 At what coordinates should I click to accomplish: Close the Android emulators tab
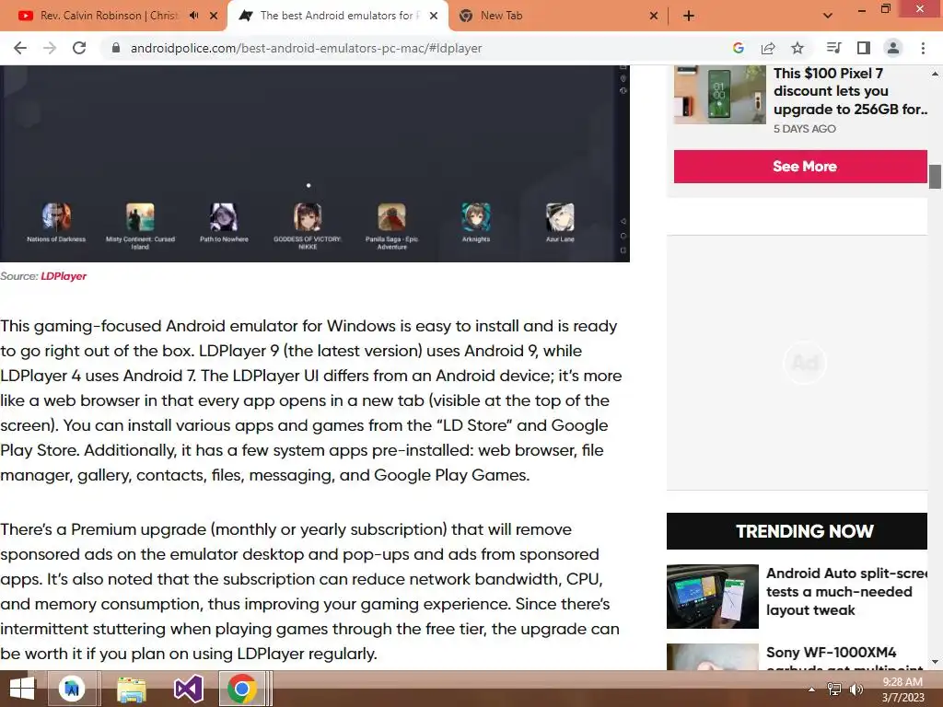coord(434,16)
